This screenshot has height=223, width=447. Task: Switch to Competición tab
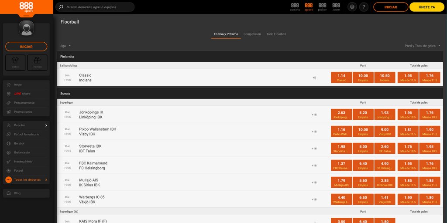point(252,34)
